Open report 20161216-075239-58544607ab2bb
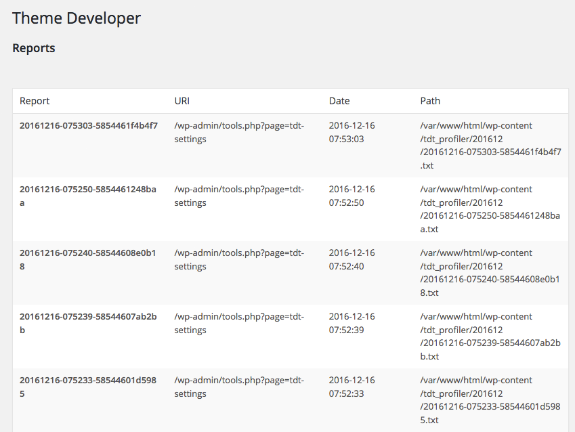The width and height of the screenshot is (575, 432). [88, 323]
